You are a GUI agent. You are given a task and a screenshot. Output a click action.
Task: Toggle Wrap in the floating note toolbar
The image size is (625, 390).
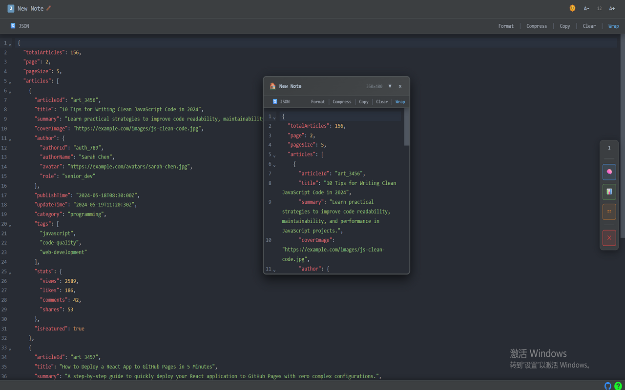[400, 101]
